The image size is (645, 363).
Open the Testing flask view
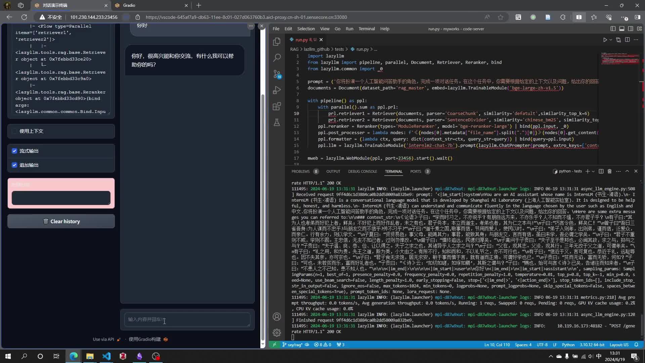pyautogui.click(x=277, y=122)
